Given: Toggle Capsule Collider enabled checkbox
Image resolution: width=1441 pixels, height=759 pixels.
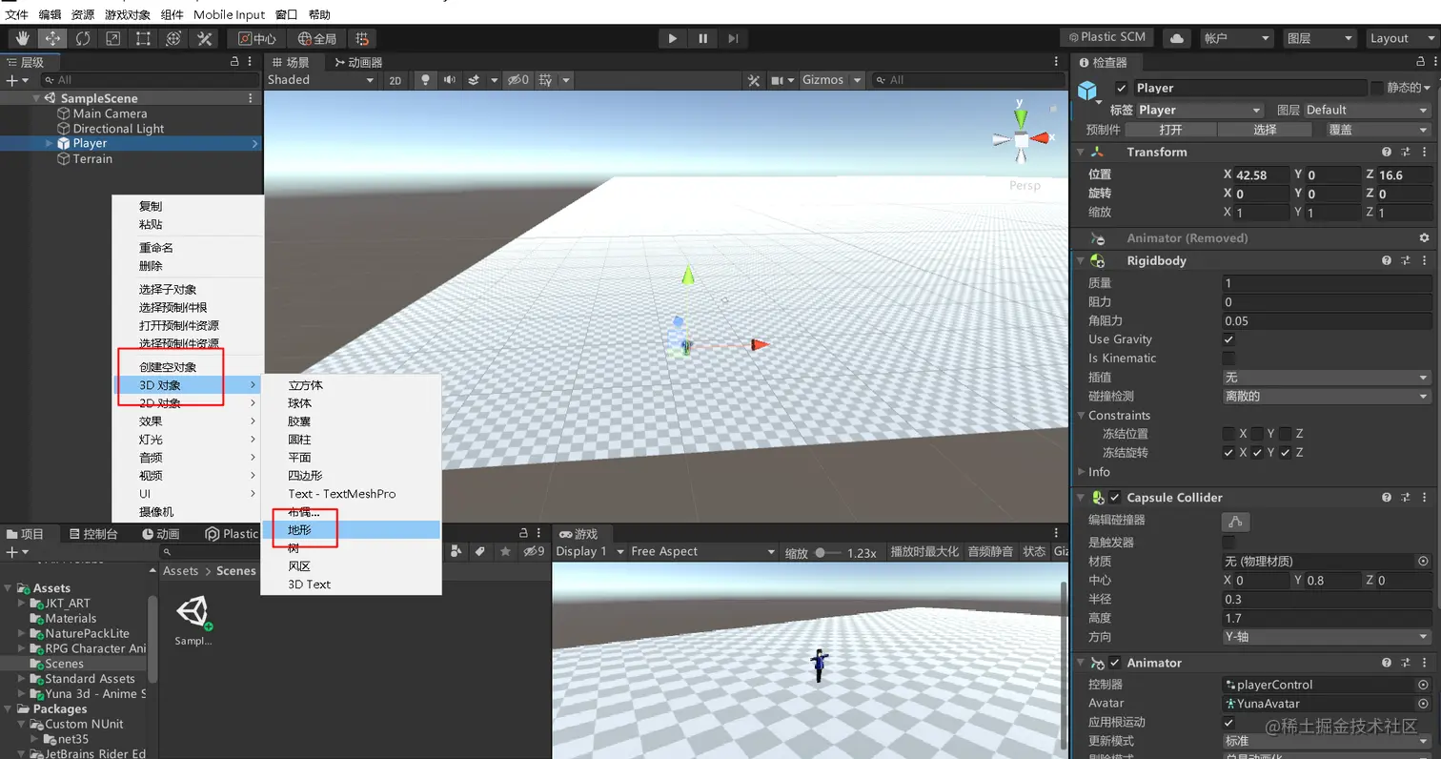Looking at the screenshot, I should point(1115,498).
